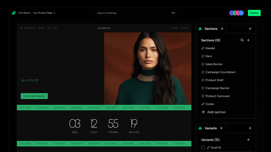Click NEW ARRIVALS in preview nav
This screenshot has width=271, height=152.
[30, 28]
